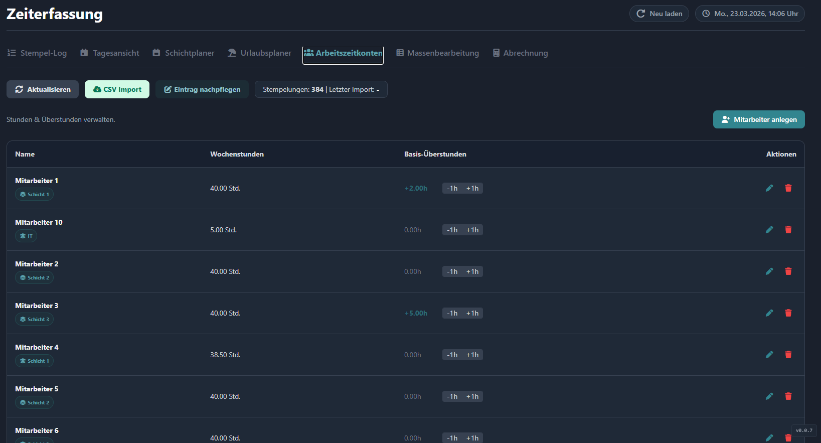Go to the Abrechnung tab

[520, 53]
